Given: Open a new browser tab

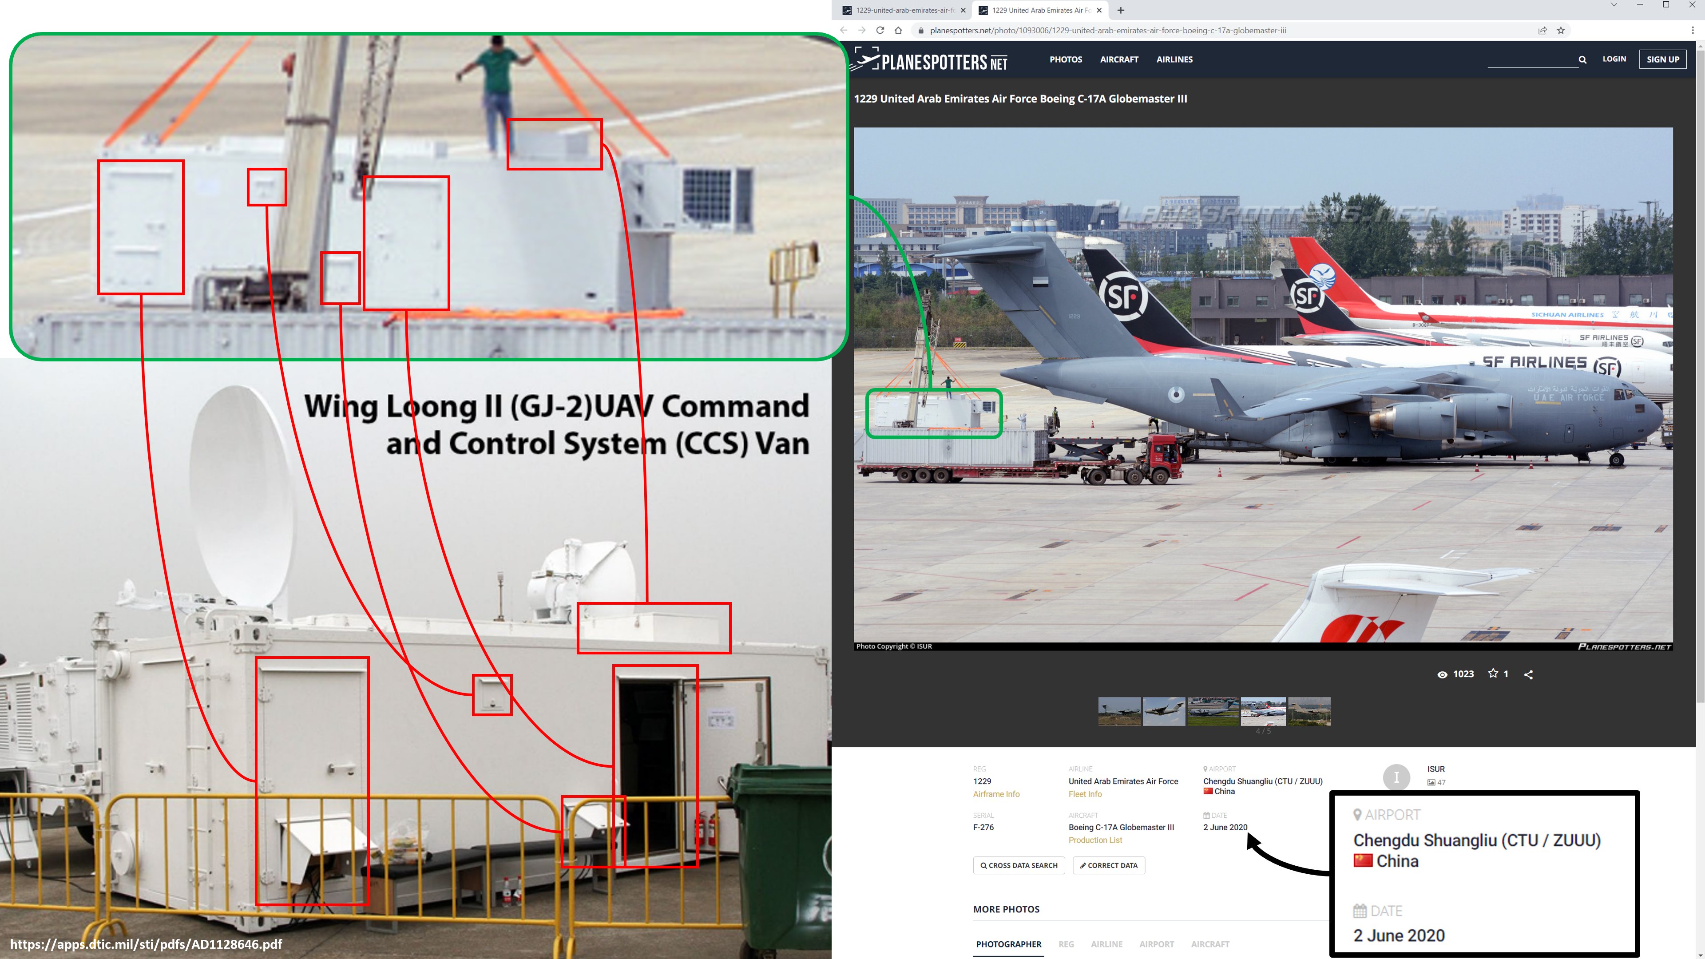Looking at the screenshot, I should click(1121, 10).
